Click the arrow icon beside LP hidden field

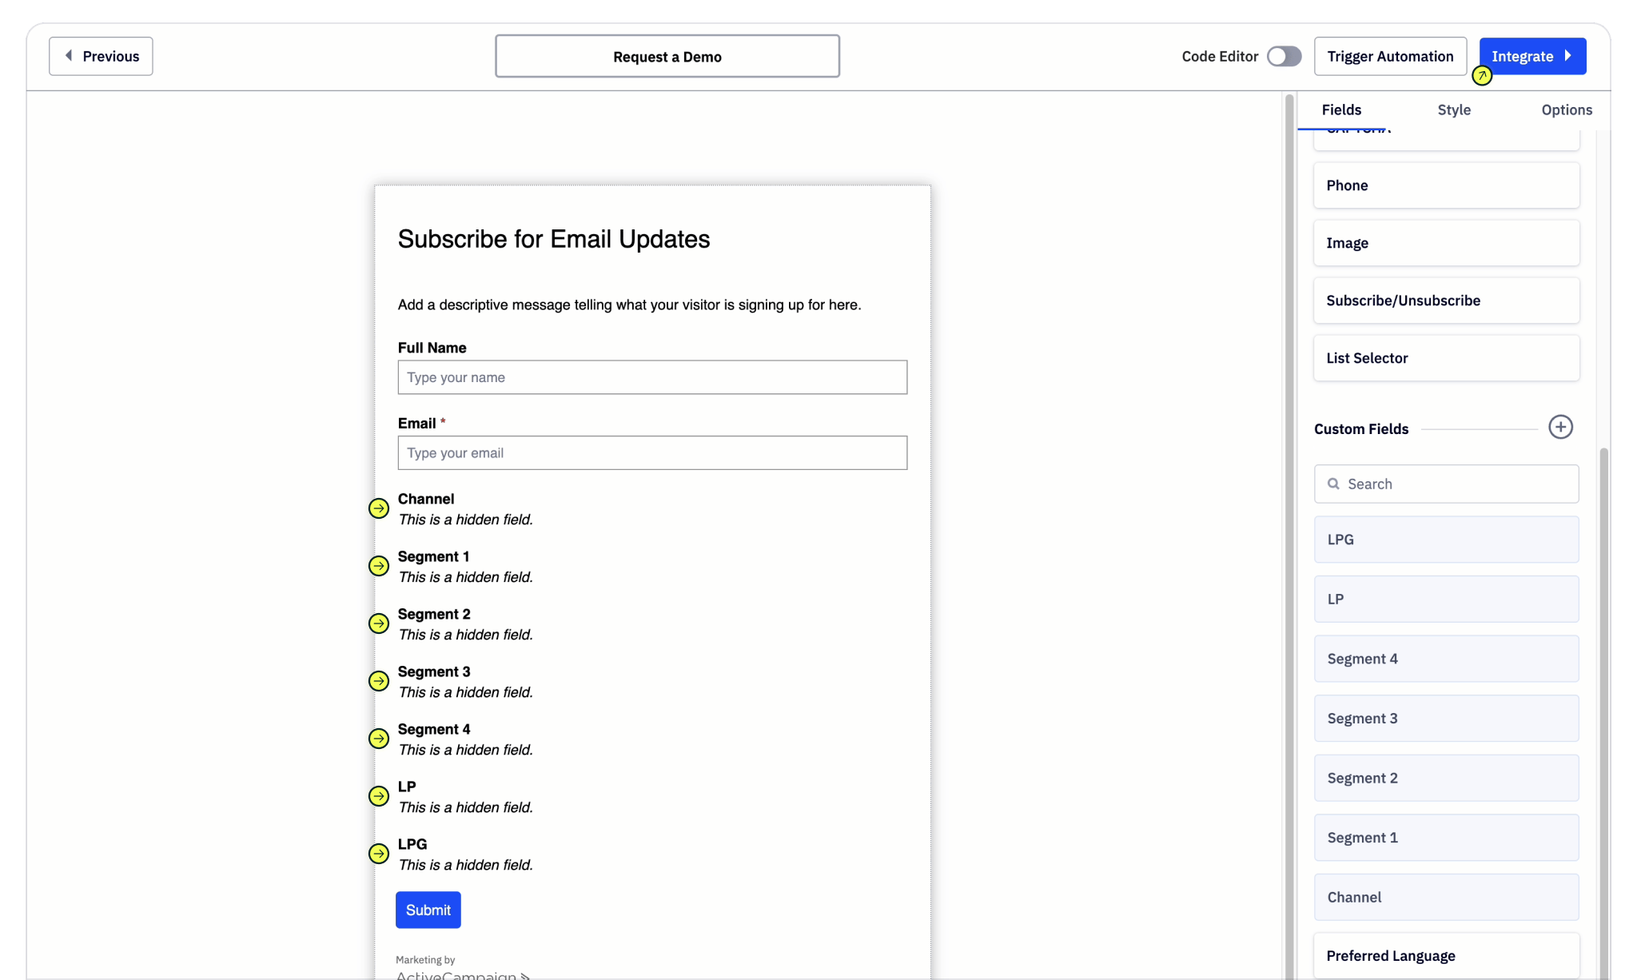click(379, 796)
